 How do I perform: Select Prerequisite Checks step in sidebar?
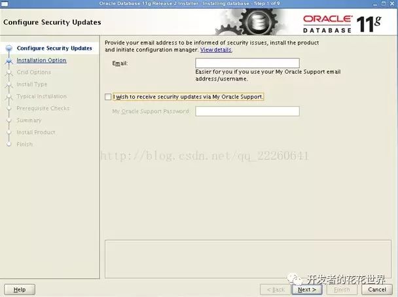point(43,109)
